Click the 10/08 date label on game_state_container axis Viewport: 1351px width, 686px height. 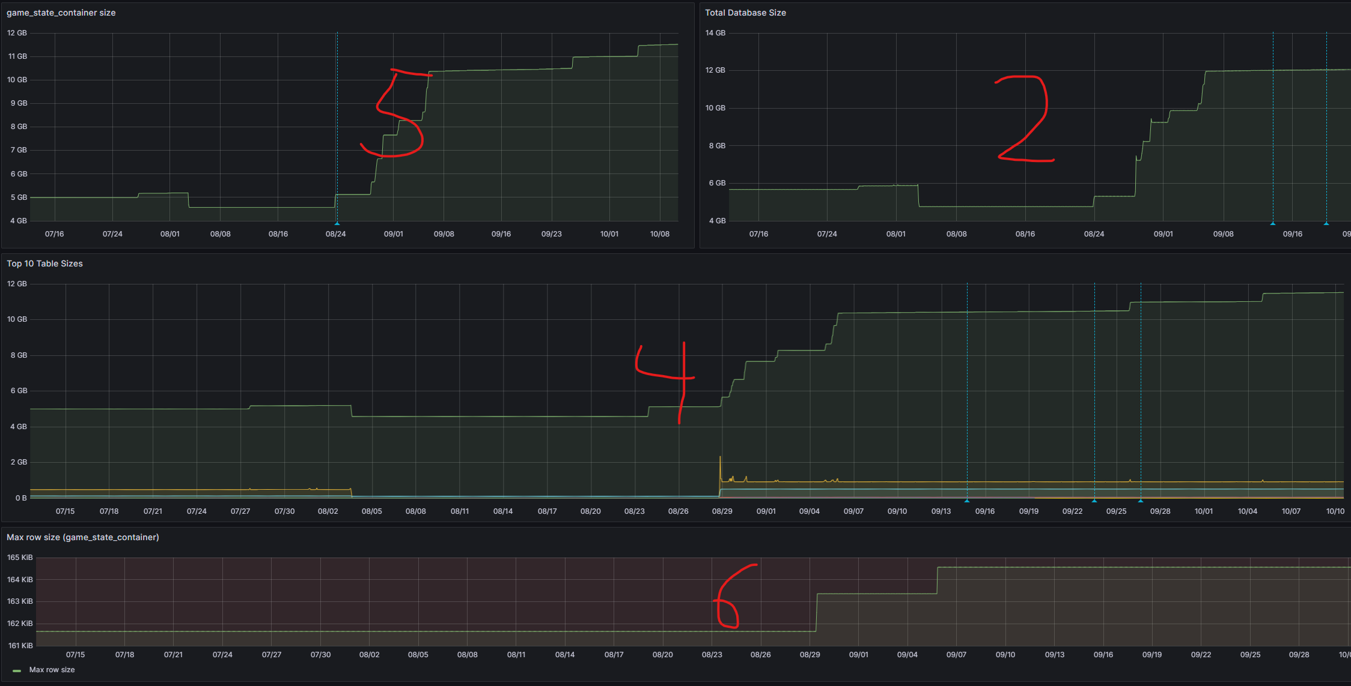[660, 234]
